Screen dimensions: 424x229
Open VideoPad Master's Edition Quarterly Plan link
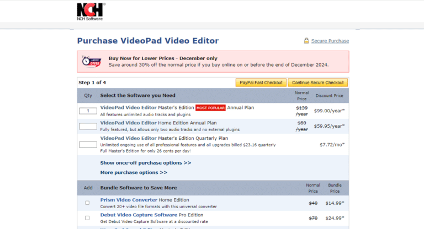[x=129, y=138]
